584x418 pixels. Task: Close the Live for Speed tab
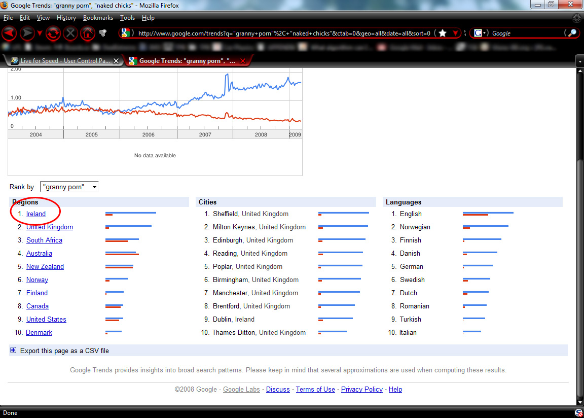pyautogui.click(x=116, y=61)
